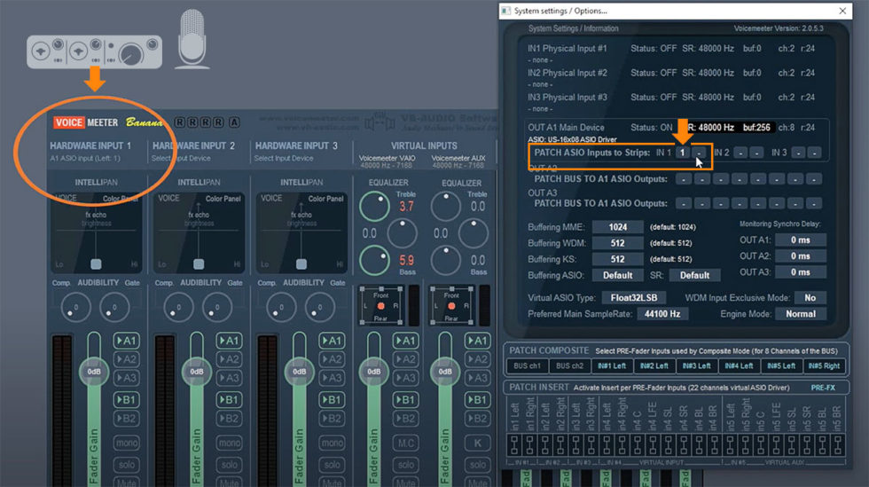Click Treble knob on Voicemeeter AUX equalizer
This screenshot has width=869, height=487.
(x=445, y=207)
